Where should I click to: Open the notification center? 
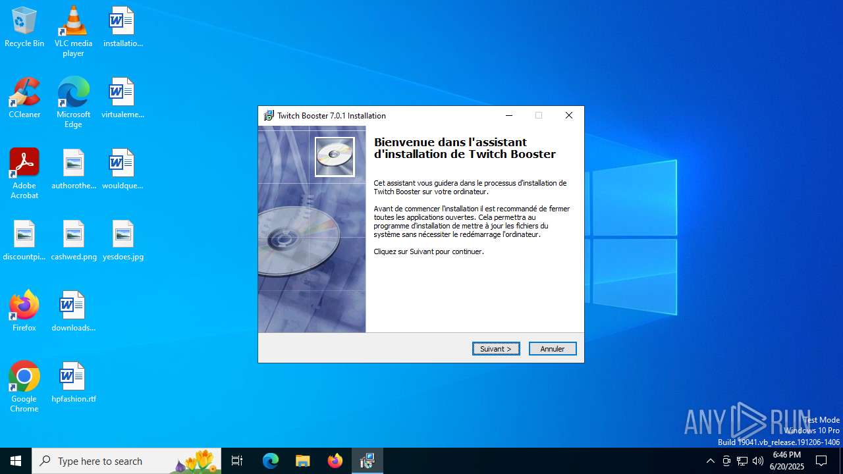821,461
